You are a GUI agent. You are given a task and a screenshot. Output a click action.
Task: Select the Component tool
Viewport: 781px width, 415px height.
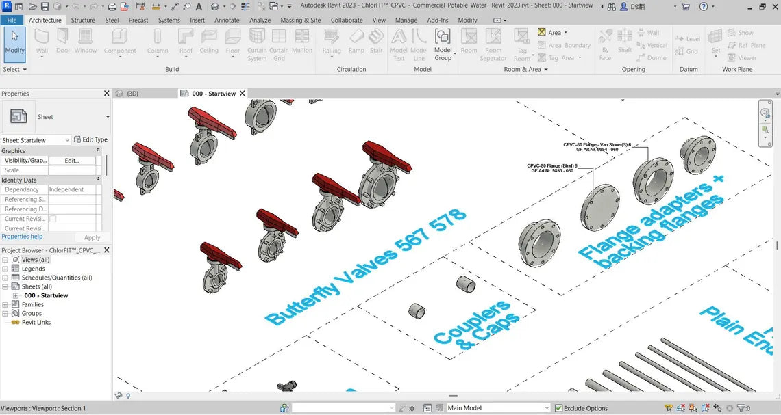click(x=119, y=42)
